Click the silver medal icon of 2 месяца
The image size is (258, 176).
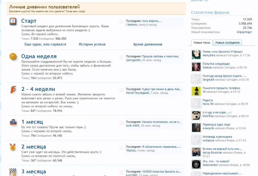(x=12, y=147)
